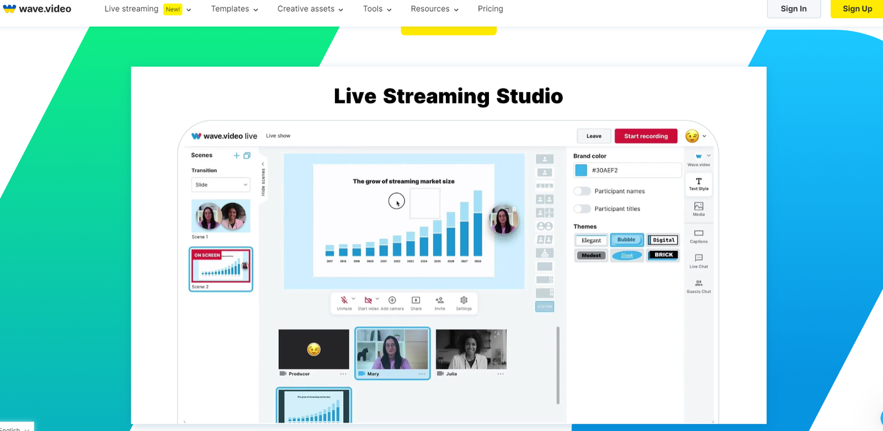This screenshot has height=431, width=883.
Task: Select the two tilted frames layout
Action: coord(545,240)
